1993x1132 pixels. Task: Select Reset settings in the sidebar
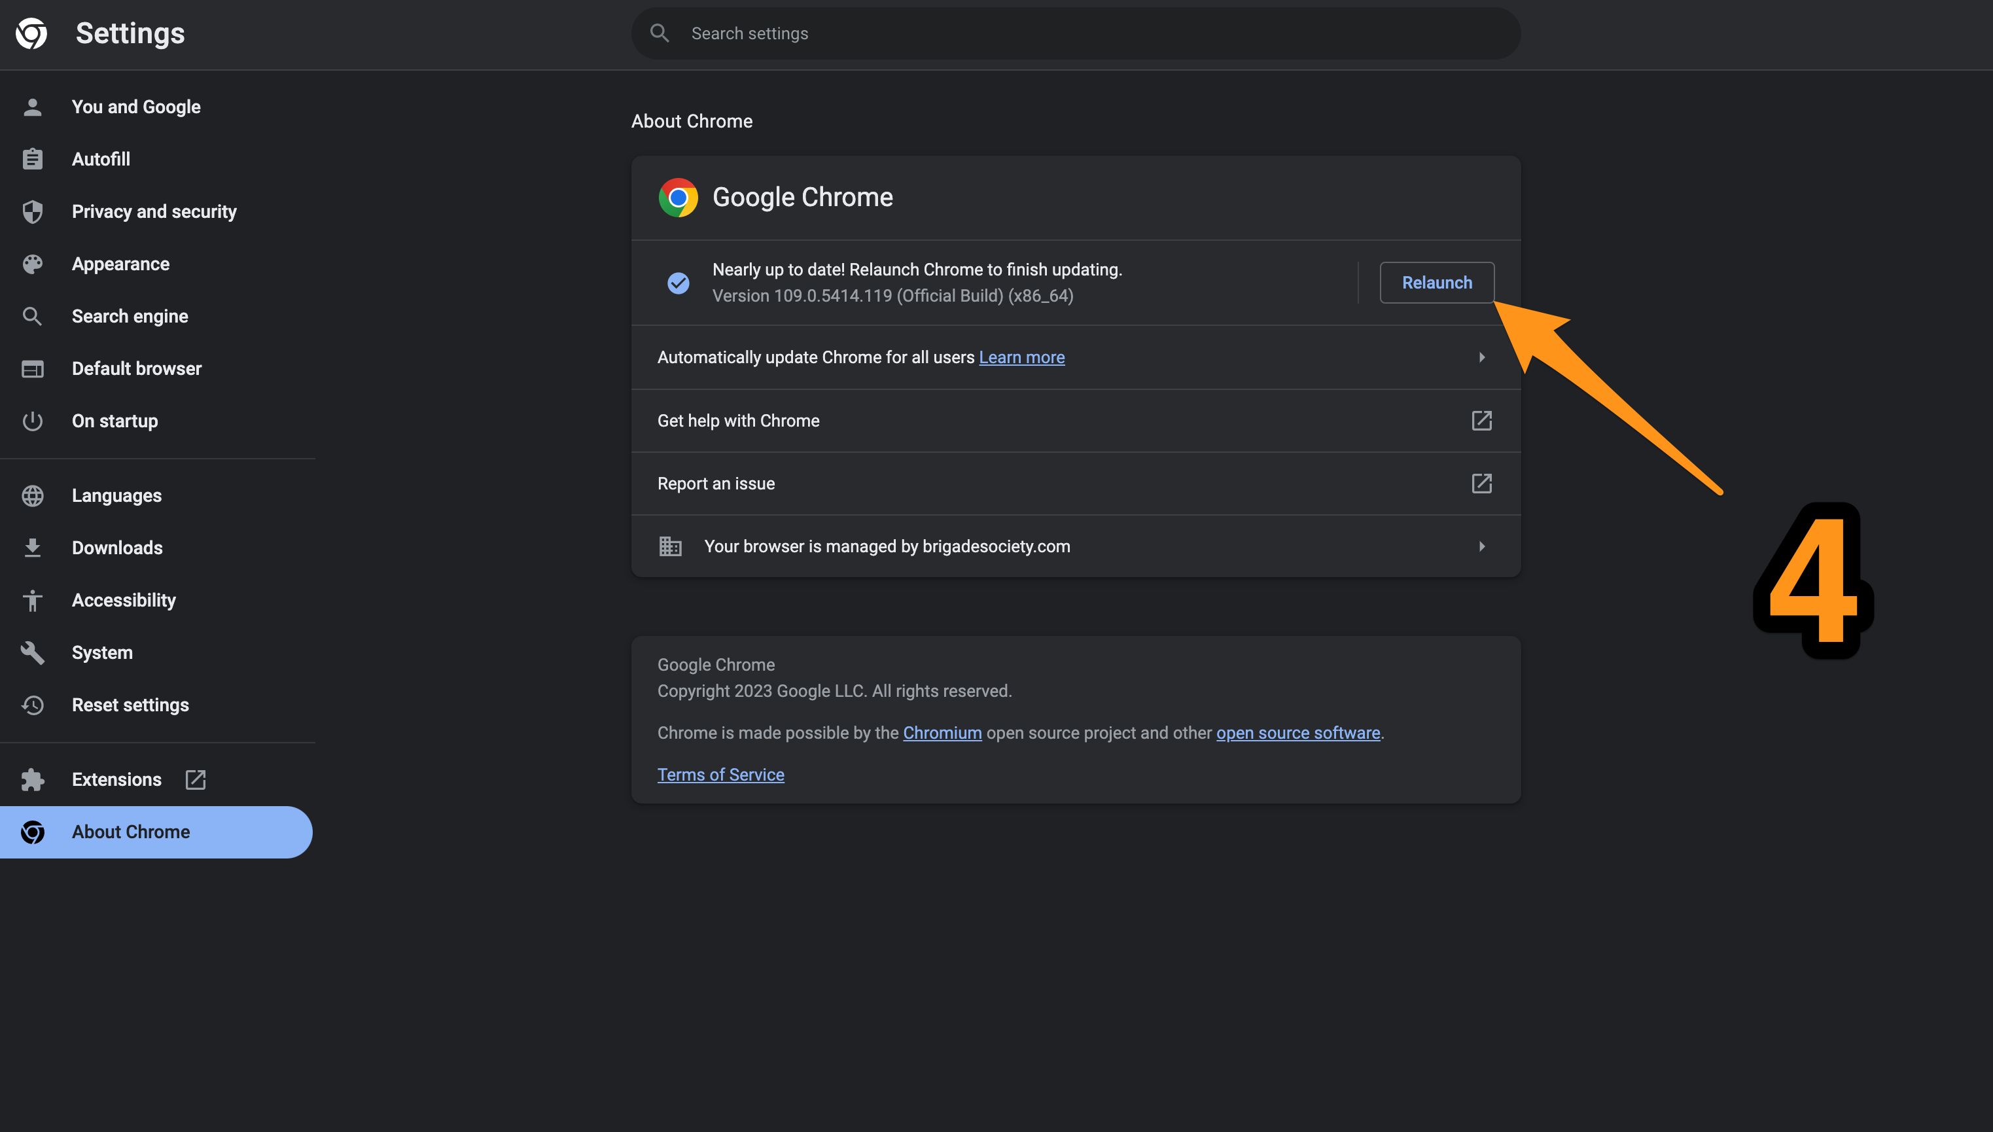coord(130,705)
